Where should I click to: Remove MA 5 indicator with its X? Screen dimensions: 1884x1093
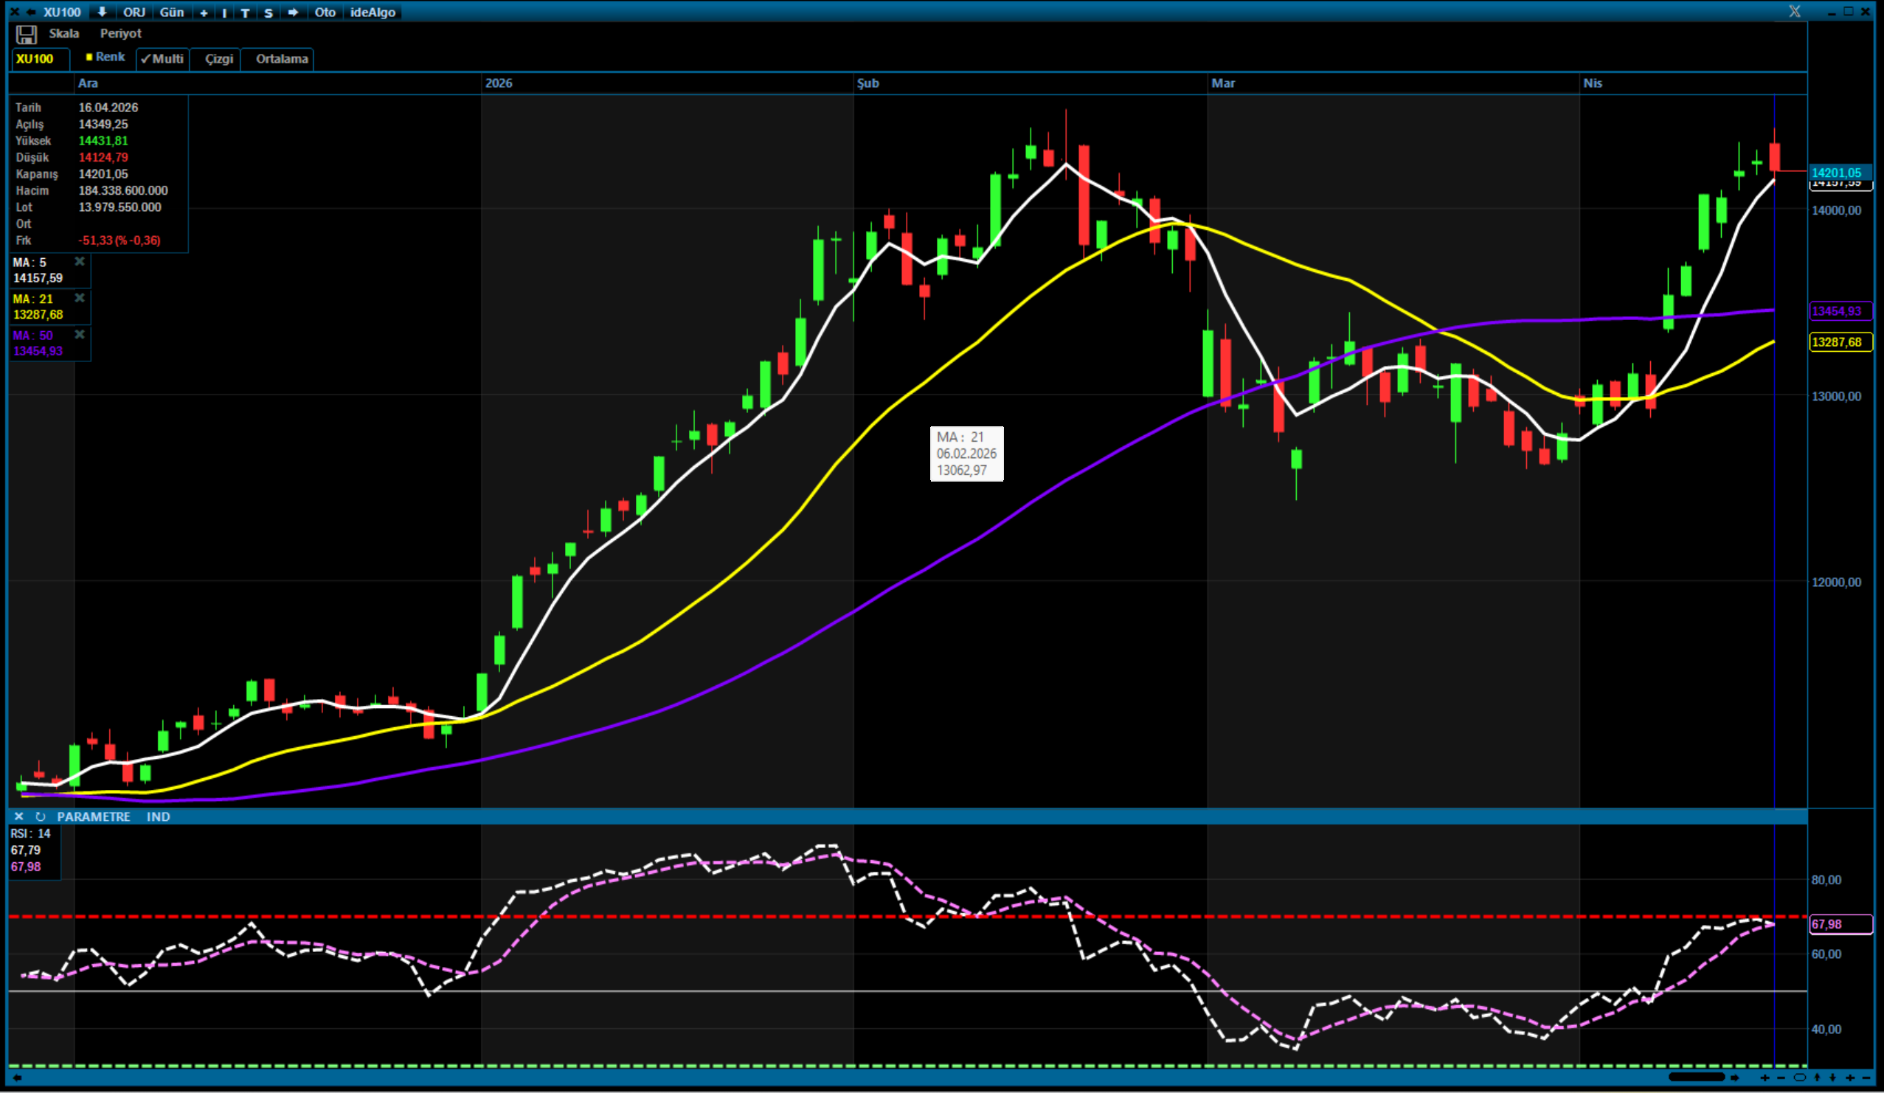pyautogui.click(x=79, y=262)
